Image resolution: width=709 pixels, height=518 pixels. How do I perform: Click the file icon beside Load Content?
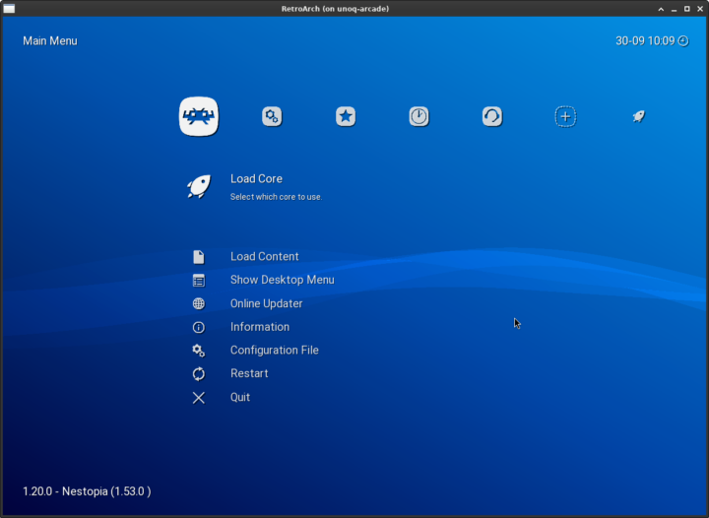click(x=199, y=257)
